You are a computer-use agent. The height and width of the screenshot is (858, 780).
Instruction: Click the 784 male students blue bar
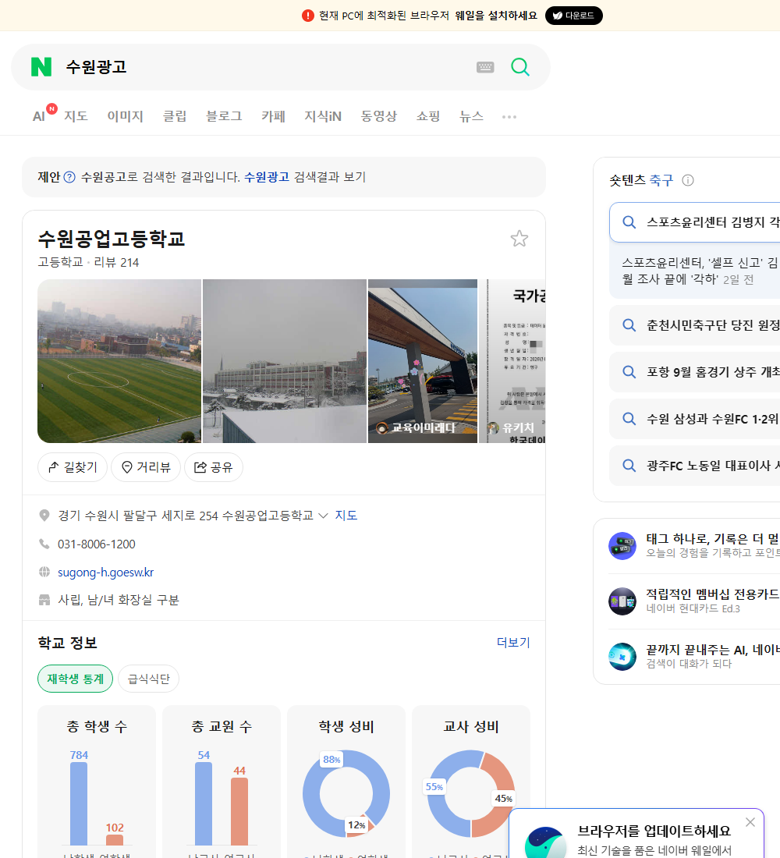point(79,803)
